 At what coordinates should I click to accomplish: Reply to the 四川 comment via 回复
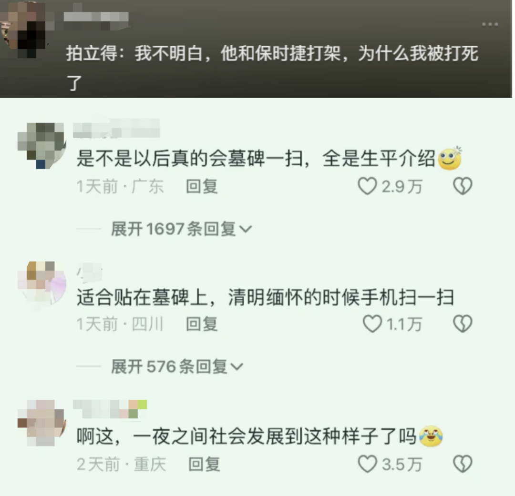(x=202, y=324)
